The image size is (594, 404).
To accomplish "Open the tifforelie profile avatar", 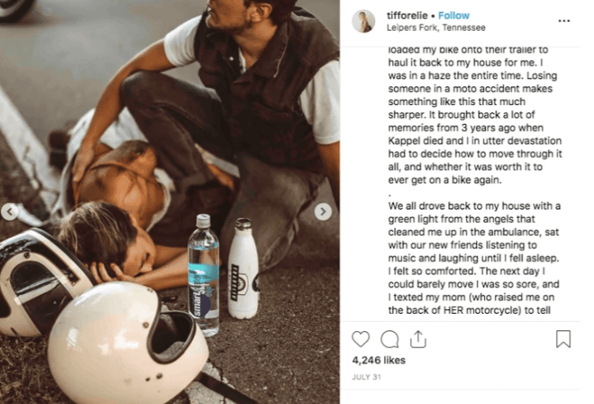I will [x=363, y=21].
